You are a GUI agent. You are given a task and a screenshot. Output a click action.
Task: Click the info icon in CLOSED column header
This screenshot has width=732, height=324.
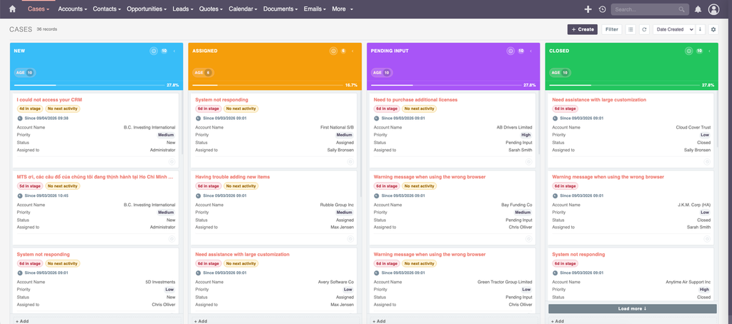tap(688, 51)
